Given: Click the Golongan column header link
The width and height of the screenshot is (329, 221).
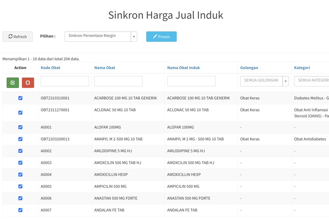Looking at the screenshot, I should point(249,68).
